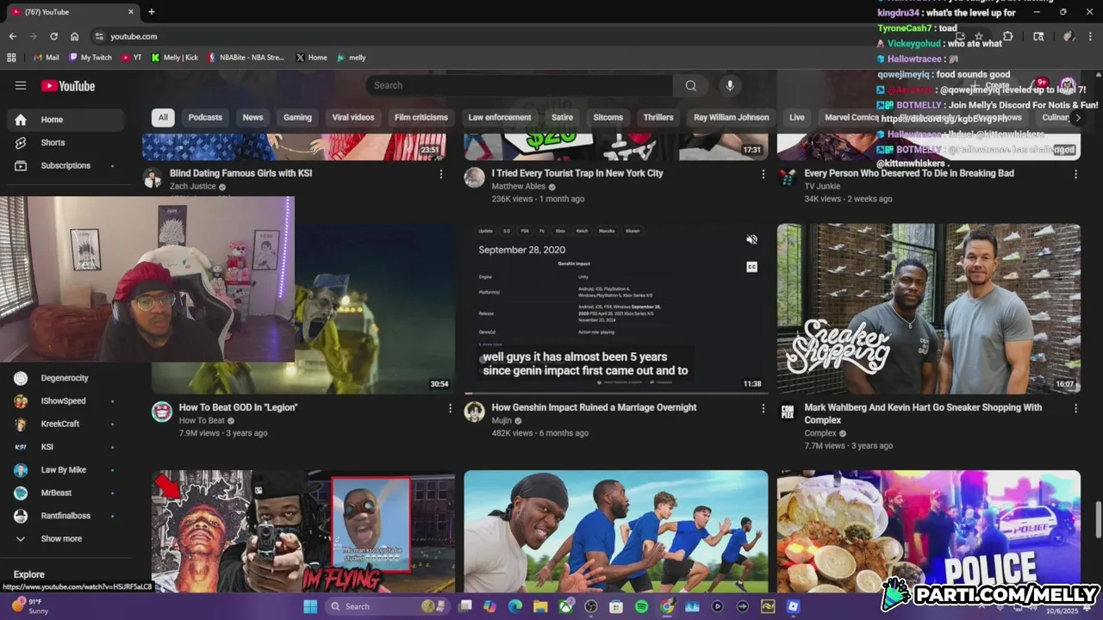The image size is (1103, 620).
Task: Select the Gaming filter chip
Action: (x=297, y=117)
